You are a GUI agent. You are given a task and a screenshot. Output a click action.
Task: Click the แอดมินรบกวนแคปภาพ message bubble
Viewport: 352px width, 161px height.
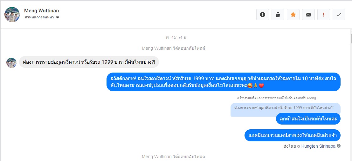[x=293, y=135]
